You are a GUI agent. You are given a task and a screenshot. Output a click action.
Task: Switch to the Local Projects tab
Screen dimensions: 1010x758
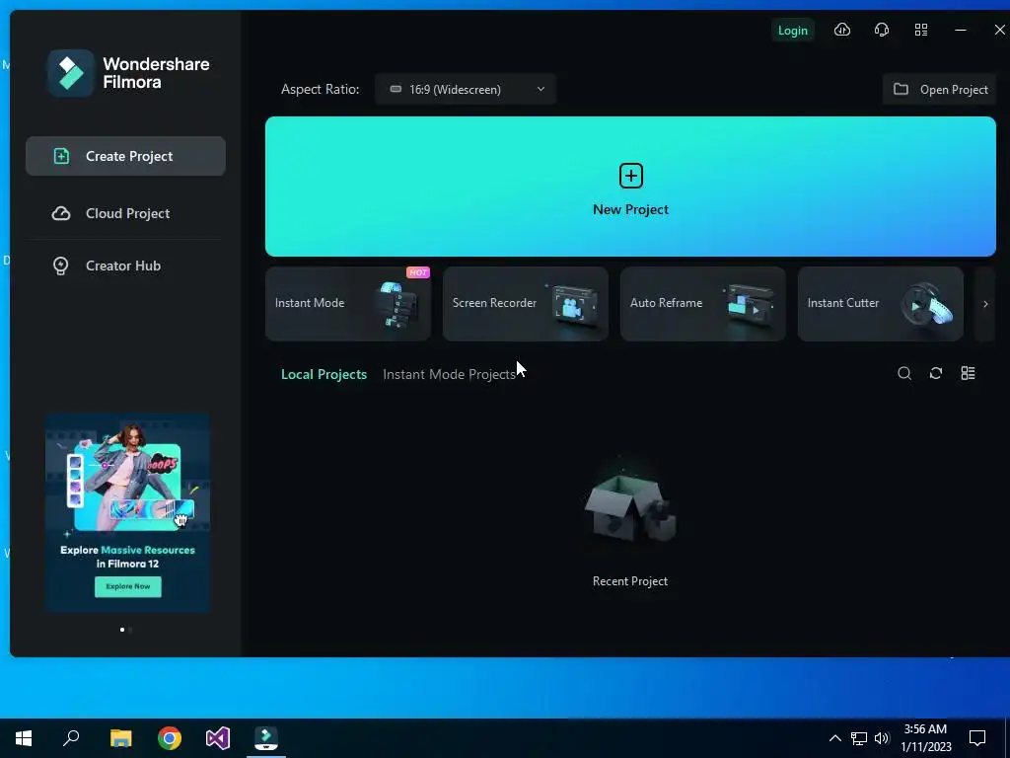click(324, 374)
